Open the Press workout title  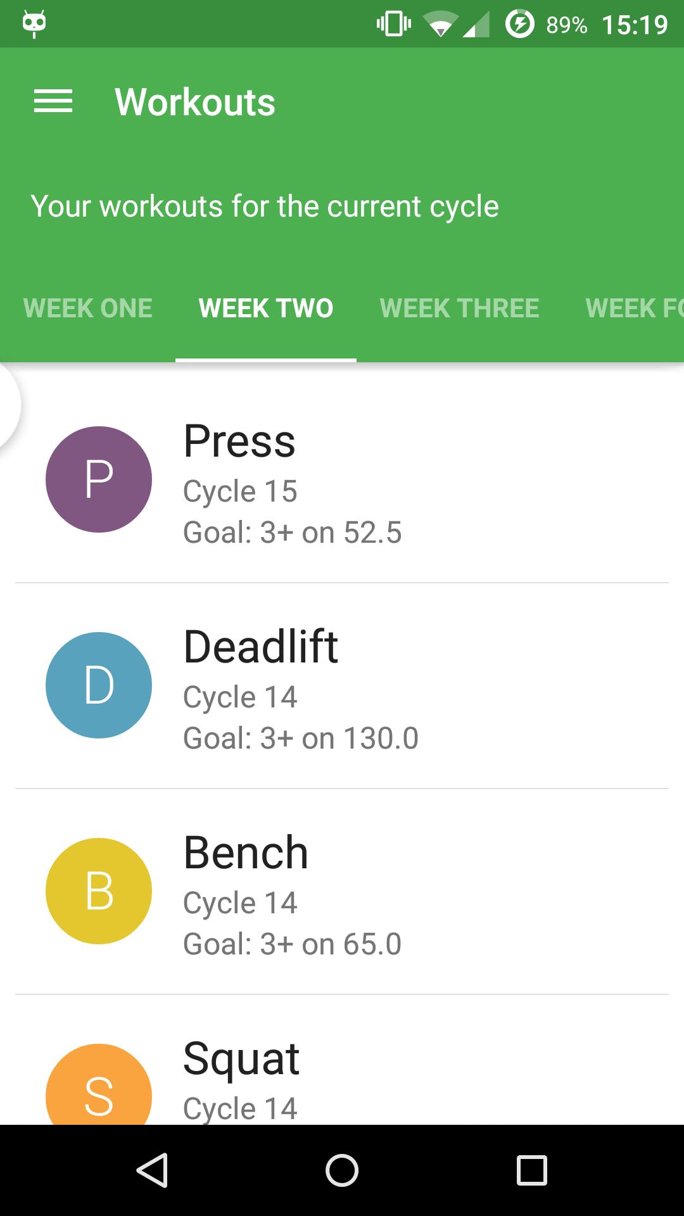[239, 441]
